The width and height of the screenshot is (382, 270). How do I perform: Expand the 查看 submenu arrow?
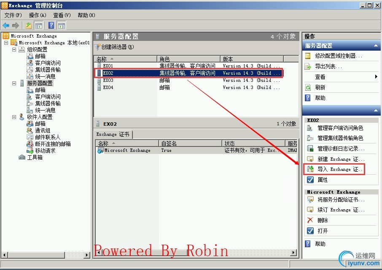[x=376, y=77]
